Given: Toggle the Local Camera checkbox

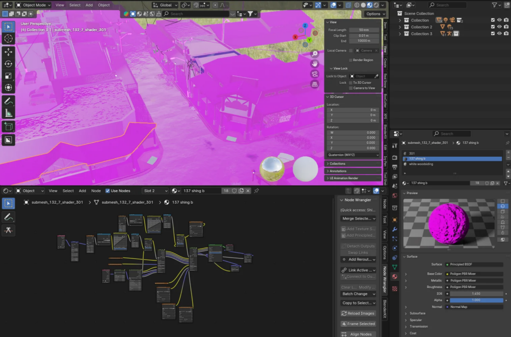Looking at the screenshot, I should click(x=351, y=50).
